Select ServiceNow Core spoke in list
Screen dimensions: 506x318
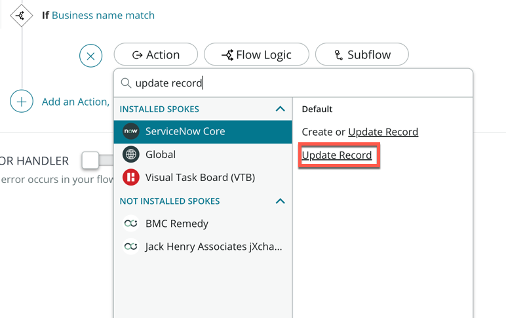(x=185, y=131)
